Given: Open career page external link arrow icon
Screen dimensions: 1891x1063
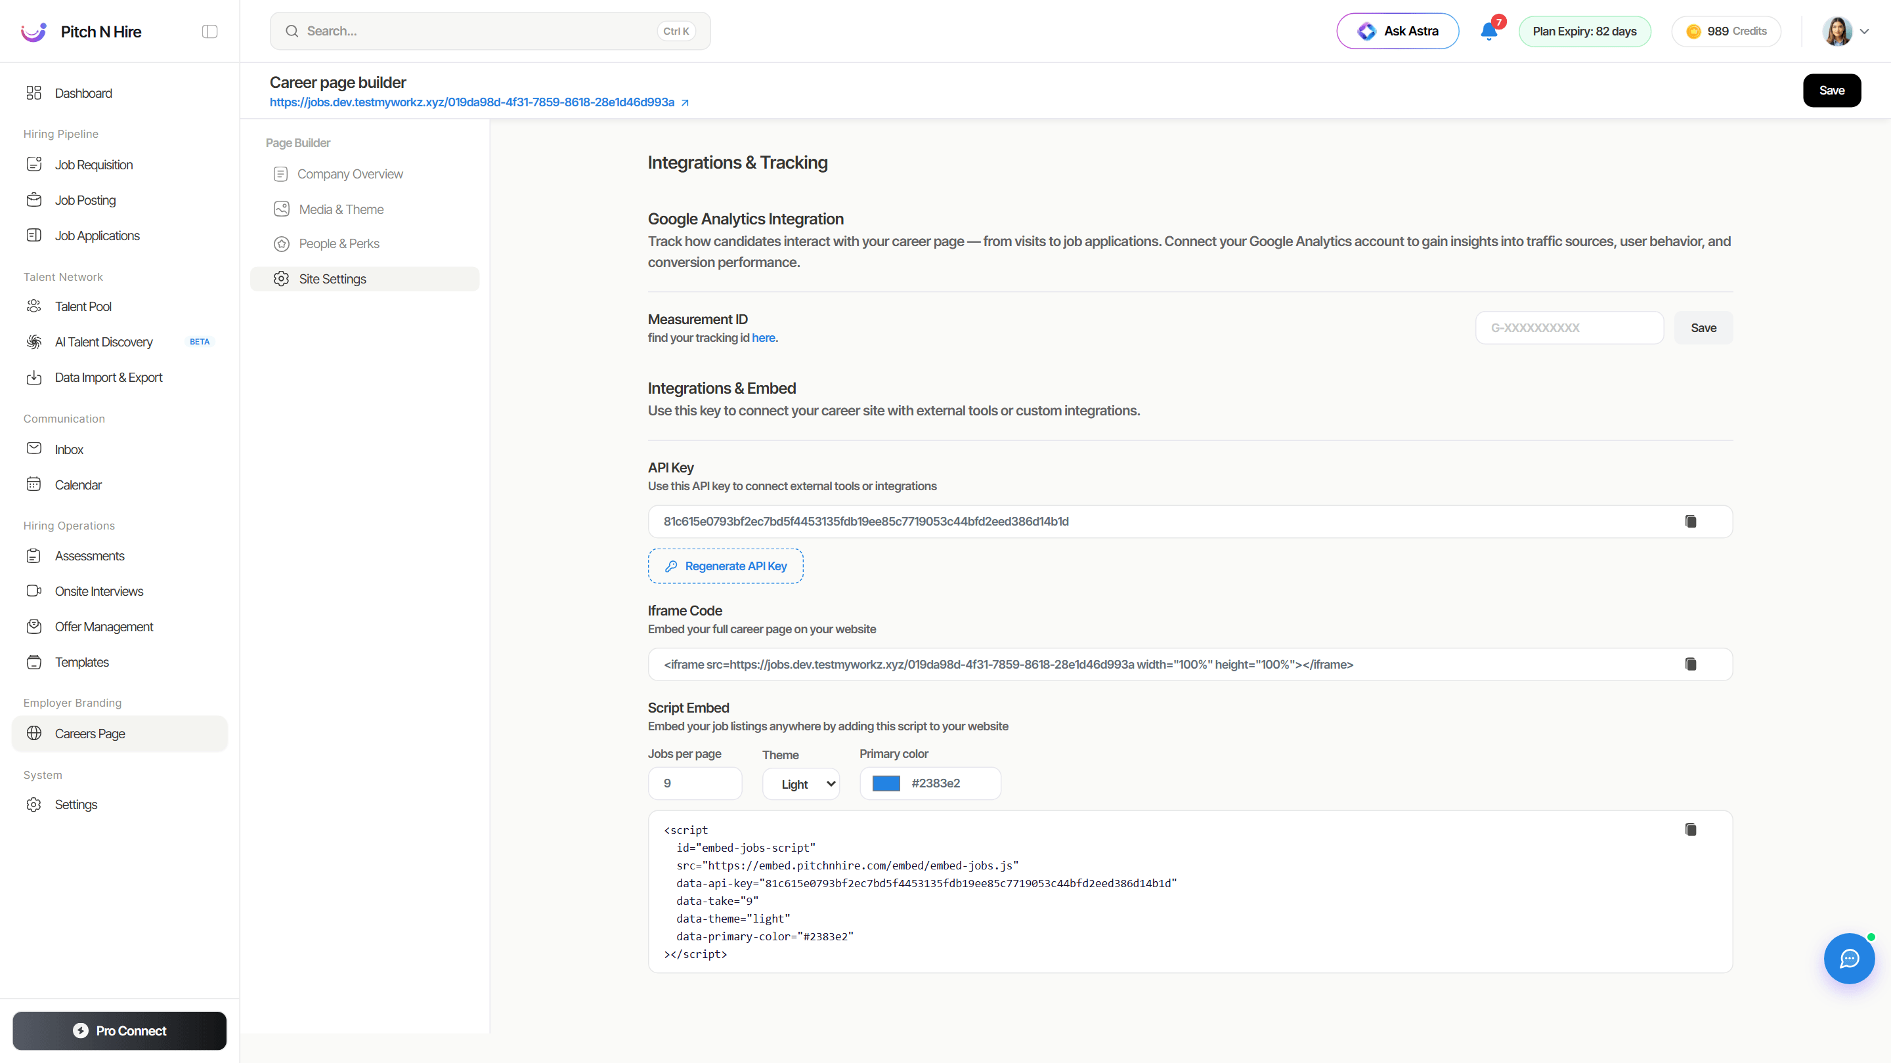Looking at the screenshot, I should (685, 103).
